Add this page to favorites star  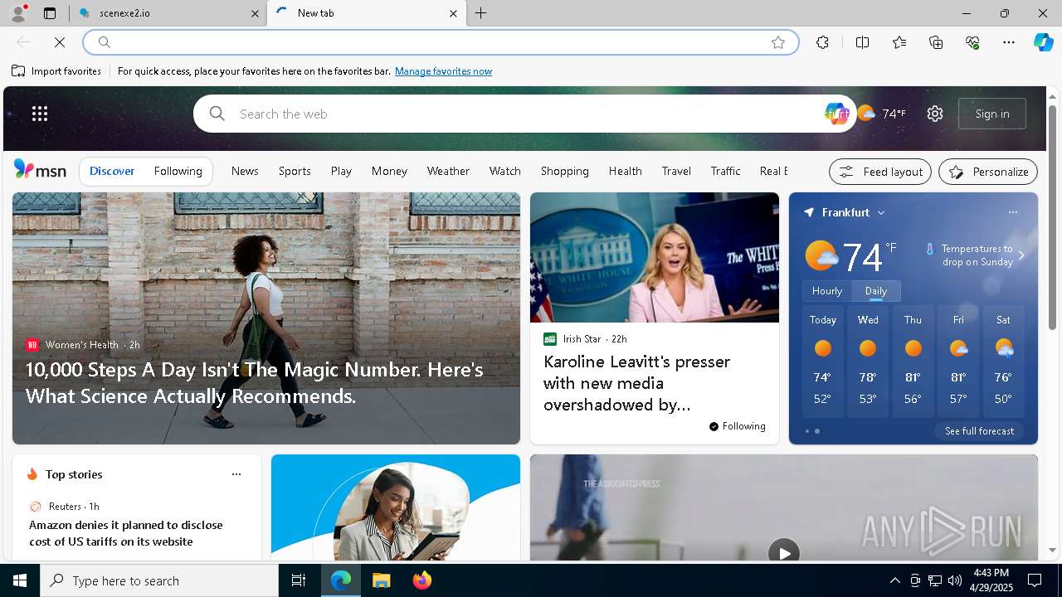[x=778, y=42]
